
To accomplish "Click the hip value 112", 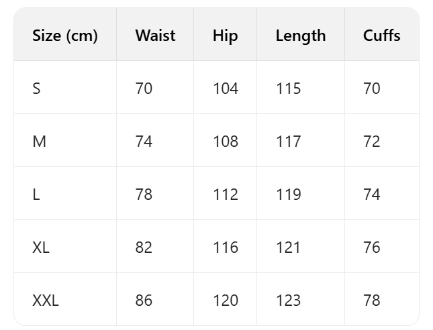I will pos(225,195).
